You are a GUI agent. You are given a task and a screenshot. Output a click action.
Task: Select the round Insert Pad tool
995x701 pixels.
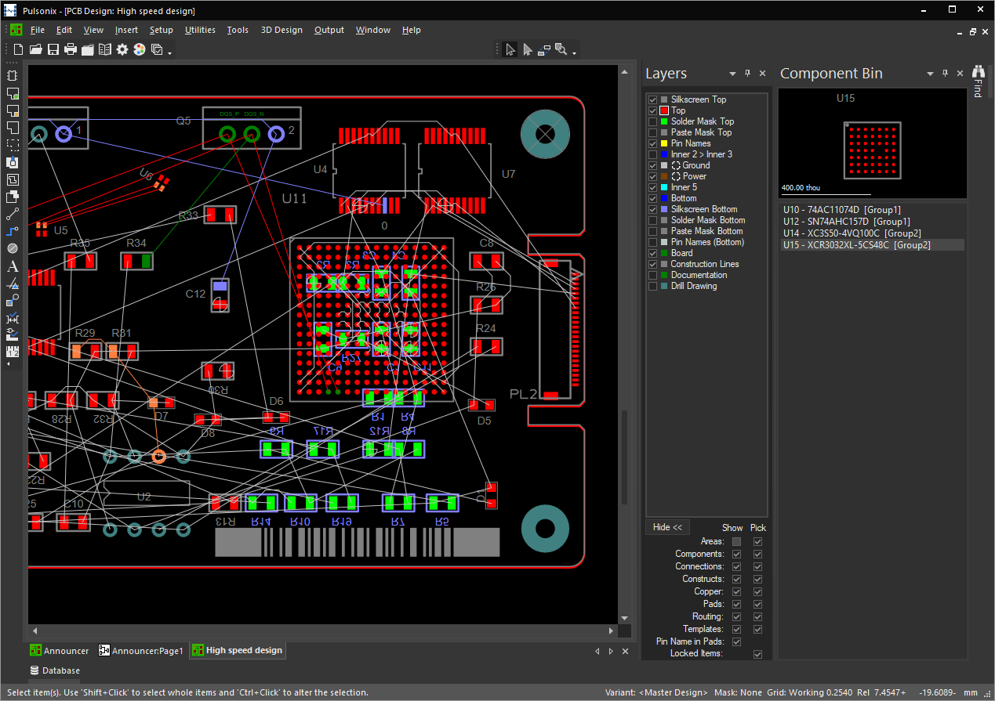pyautogui.click(x=13, y=248)
